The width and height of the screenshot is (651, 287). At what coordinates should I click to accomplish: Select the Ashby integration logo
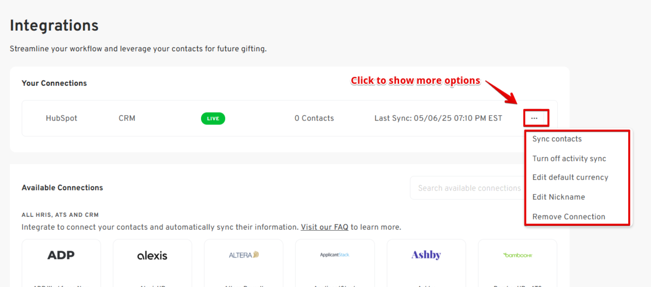pos(426,255)
